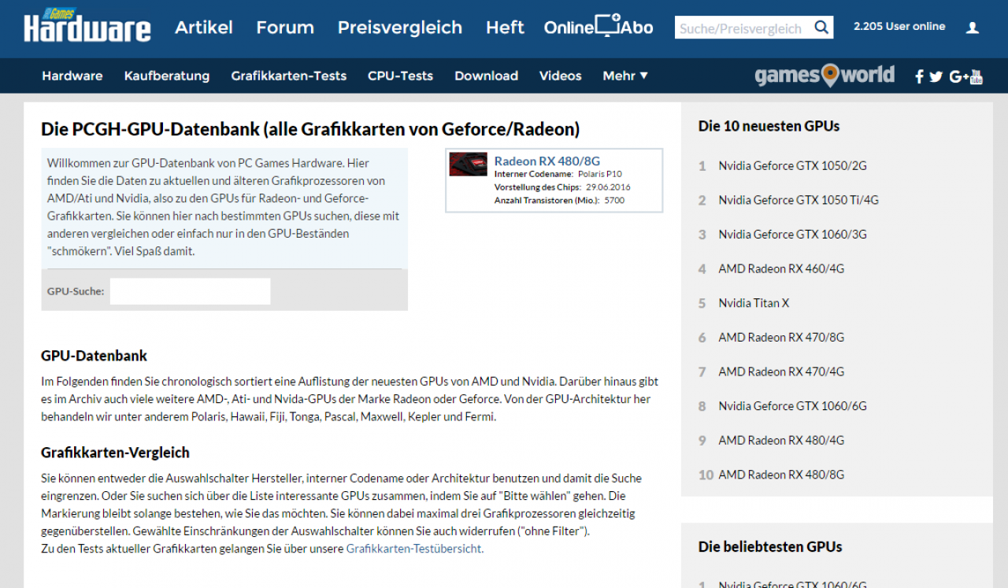Open Nvidia Geforce GTX 1060/3G entry
Viewport: 1008px width, 588px height.
(x=792, y=234)
